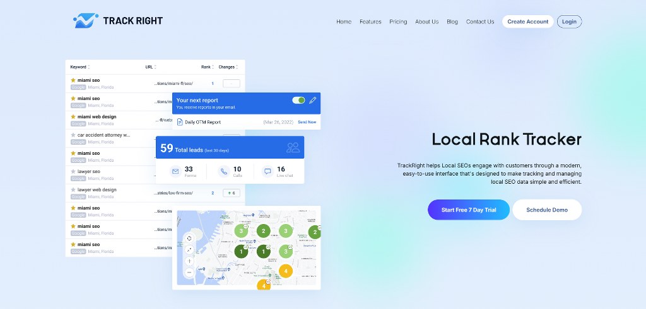The image size is (646, 309).
Task: Sort by the Changes column arrows
Action: click(x=237, y=67)
